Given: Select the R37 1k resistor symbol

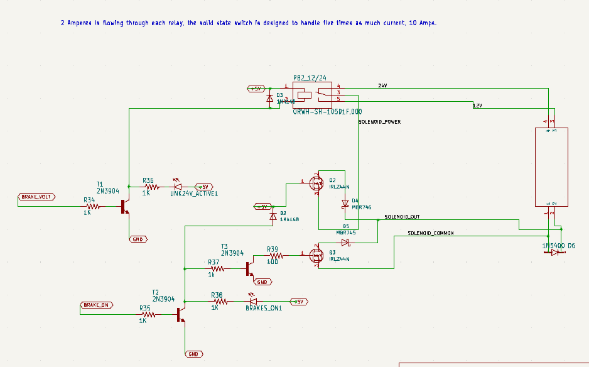Looking at the screenshot, I should tap(217, 269).
